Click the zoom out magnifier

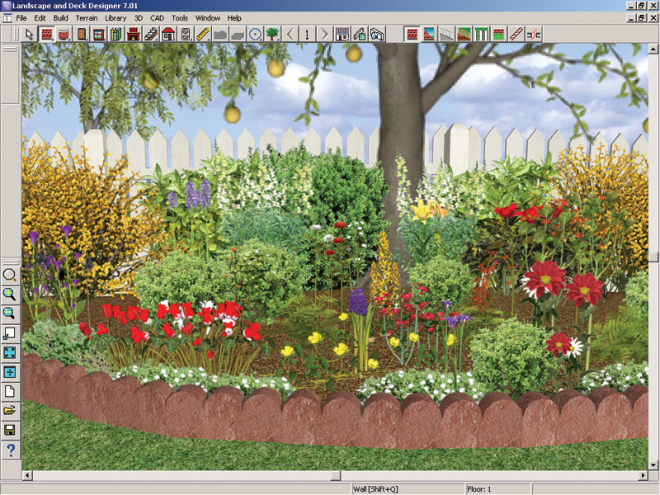10,313
